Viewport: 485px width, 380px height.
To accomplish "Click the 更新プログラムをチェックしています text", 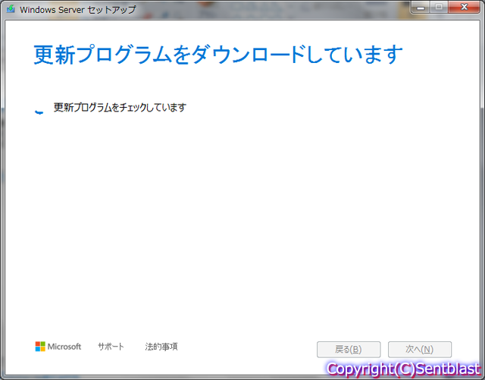I will 120,108.
